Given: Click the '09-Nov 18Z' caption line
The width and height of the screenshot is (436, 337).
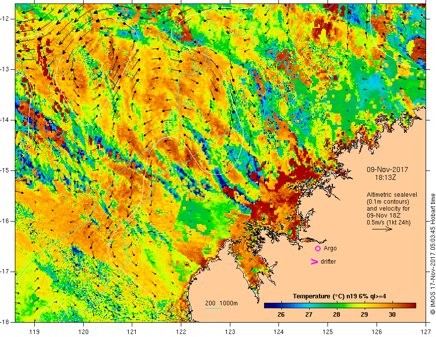Looking at the screenshot, I should (382, 216).
